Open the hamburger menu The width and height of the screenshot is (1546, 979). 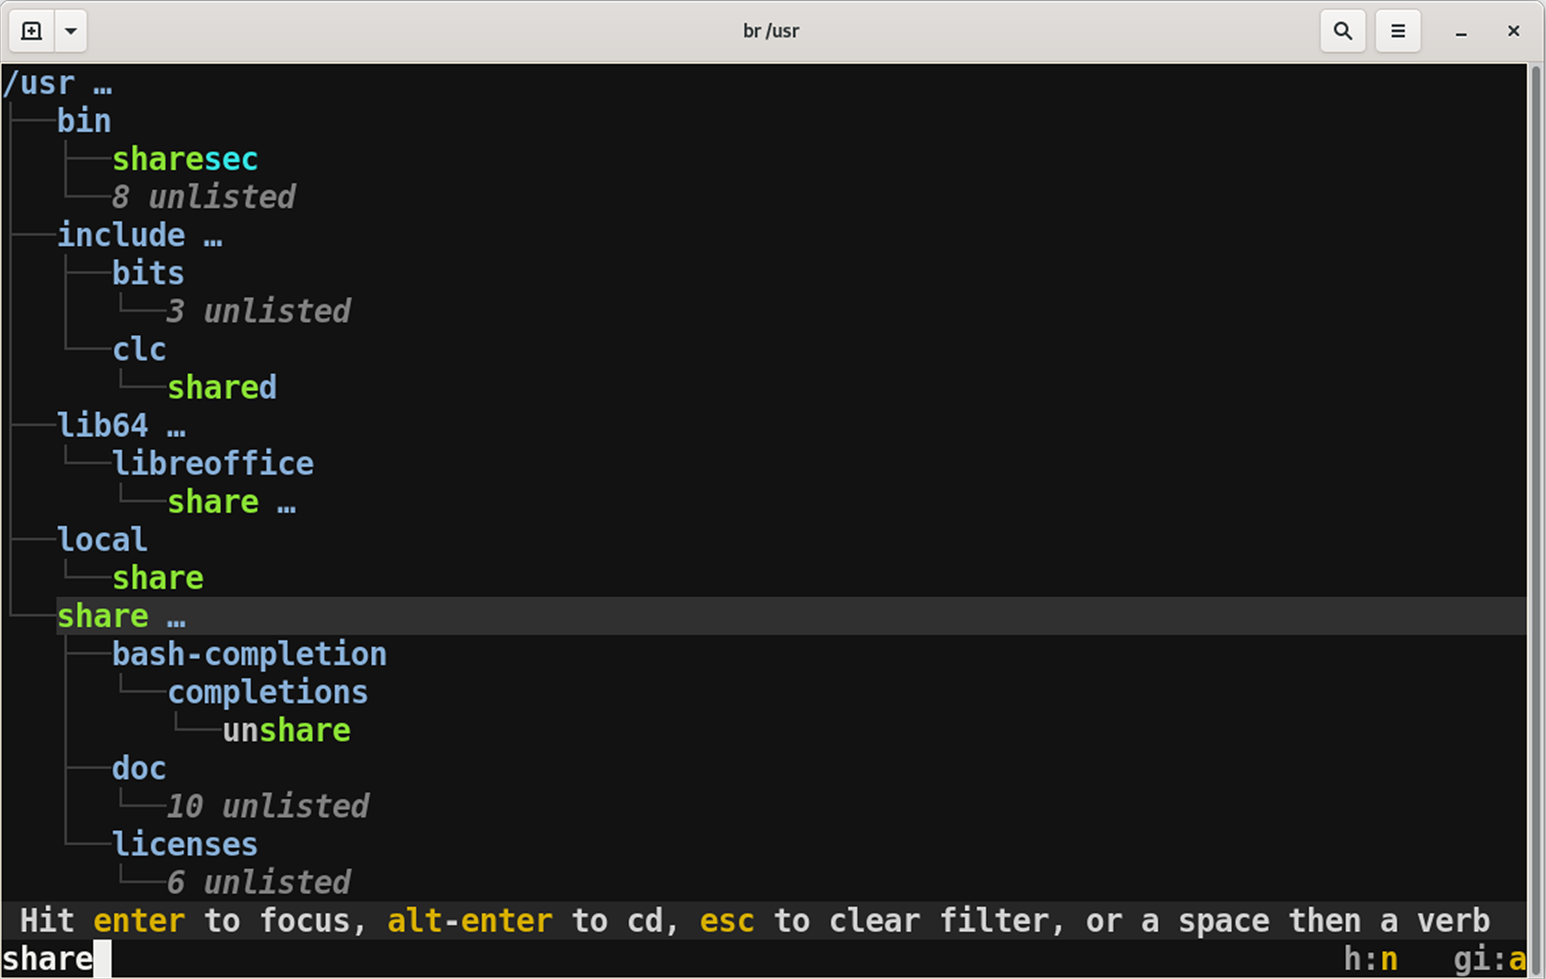(1398, 31)
